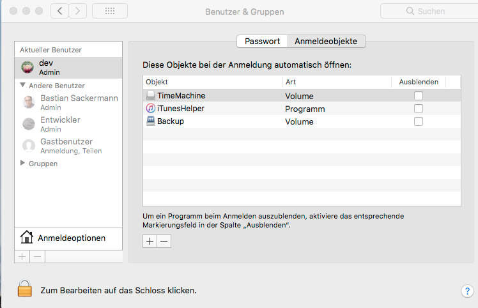Collapse the Andere Benutzer section
The width and height of the screenshot is (478, 308).
23,85
